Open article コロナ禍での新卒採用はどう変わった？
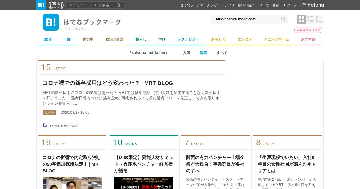 point(108,83)
